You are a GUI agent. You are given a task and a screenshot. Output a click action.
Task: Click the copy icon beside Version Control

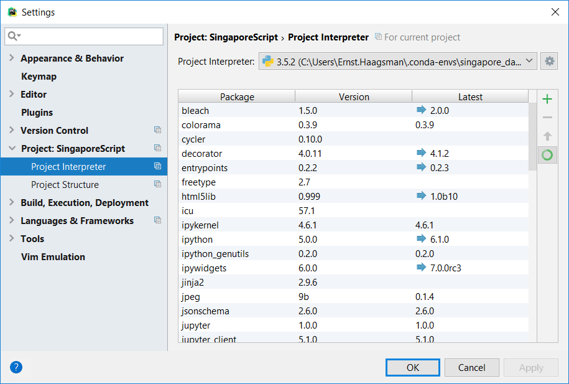[x=157, y=130]
